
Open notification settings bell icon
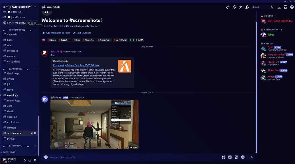pyautogui.click(x=234, y=7)
